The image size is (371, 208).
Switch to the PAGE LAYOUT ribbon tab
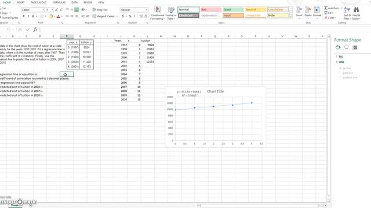coord(38,2)
